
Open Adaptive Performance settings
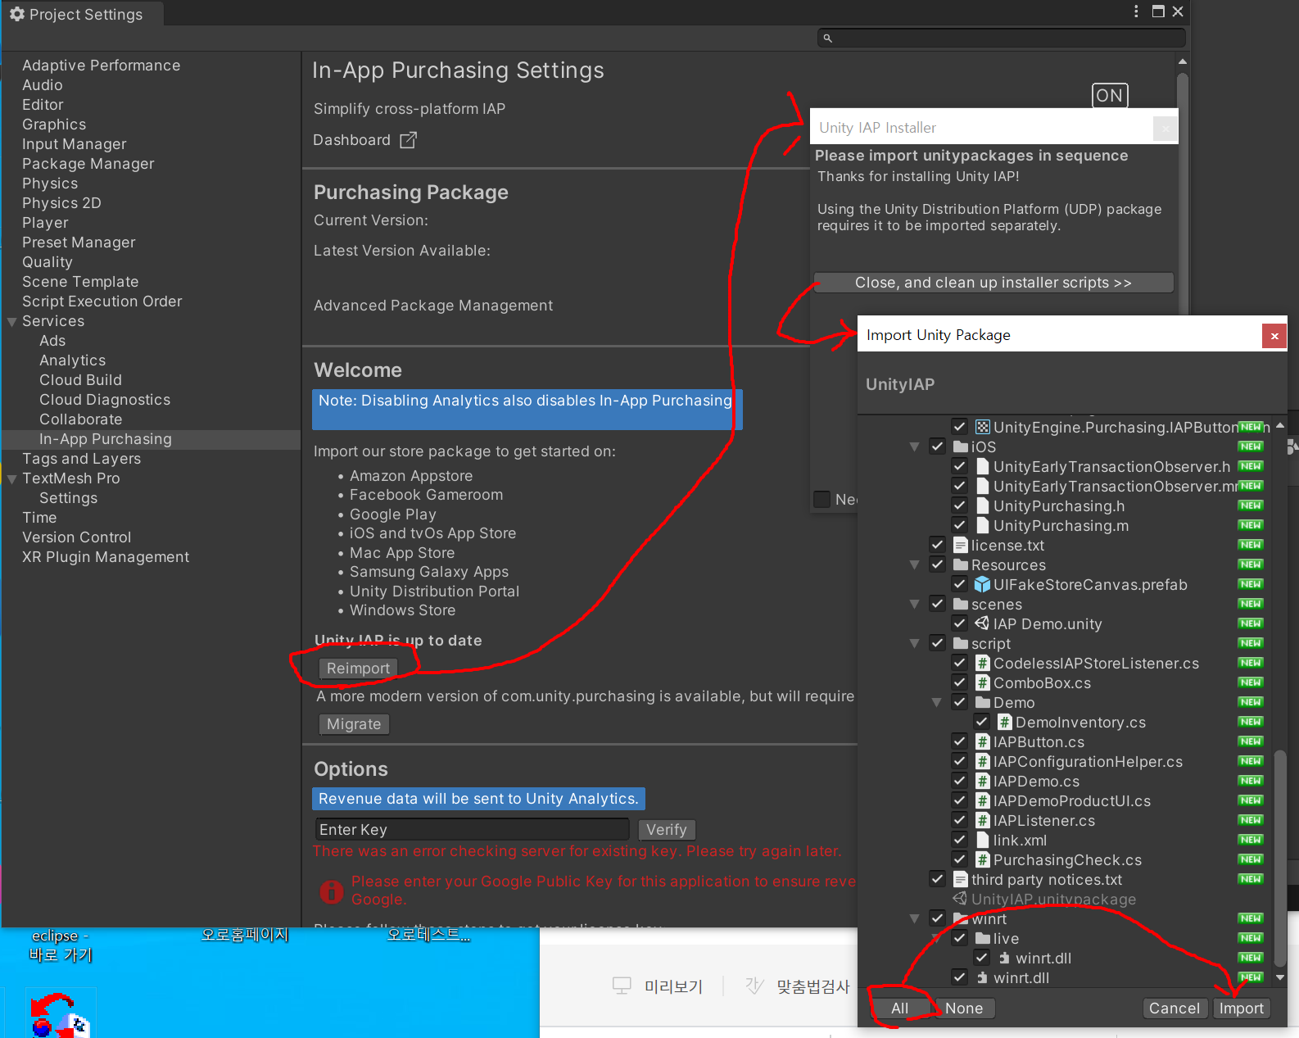[101, 66]
